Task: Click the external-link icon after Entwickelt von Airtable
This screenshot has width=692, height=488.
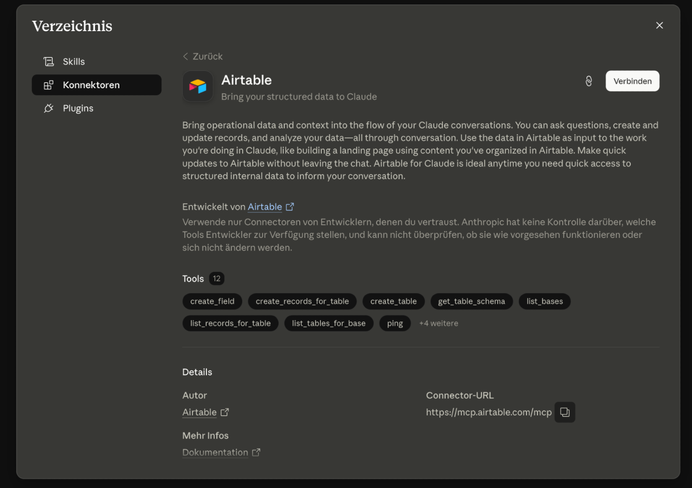Action: pos(290,207)
